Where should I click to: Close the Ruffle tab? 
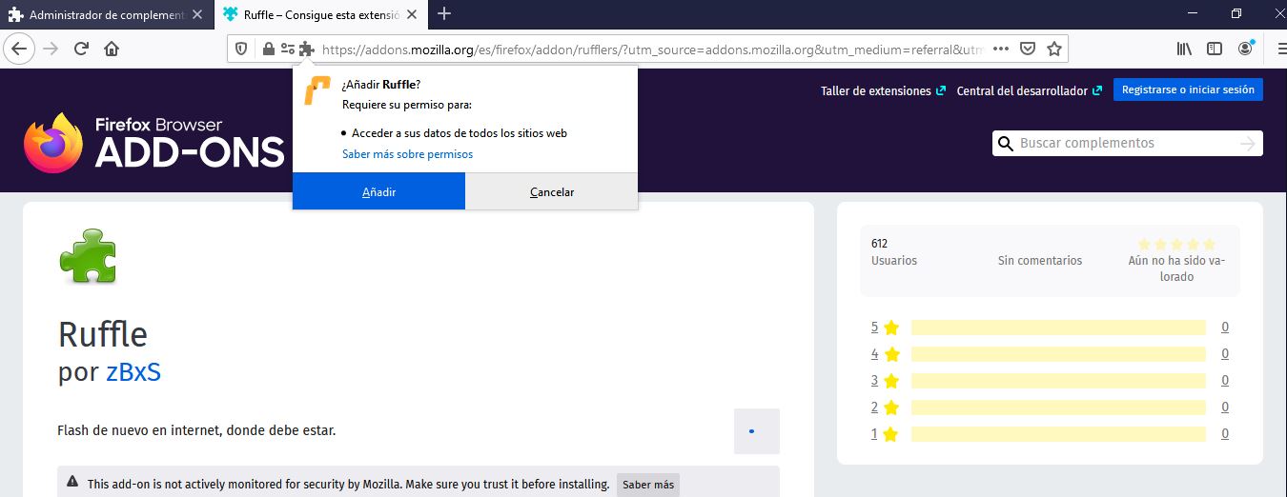pyautogui.click(x=413, y=14)
